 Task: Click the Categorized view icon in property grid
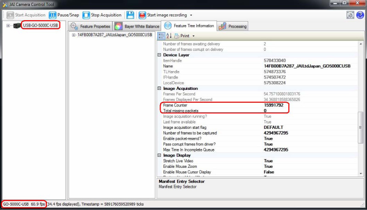click(161, 36)
